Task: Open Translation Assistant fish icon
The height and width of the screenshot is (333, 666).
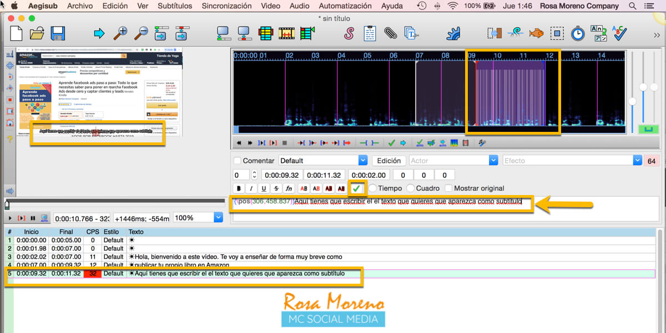Action: [x=537, y=33]
